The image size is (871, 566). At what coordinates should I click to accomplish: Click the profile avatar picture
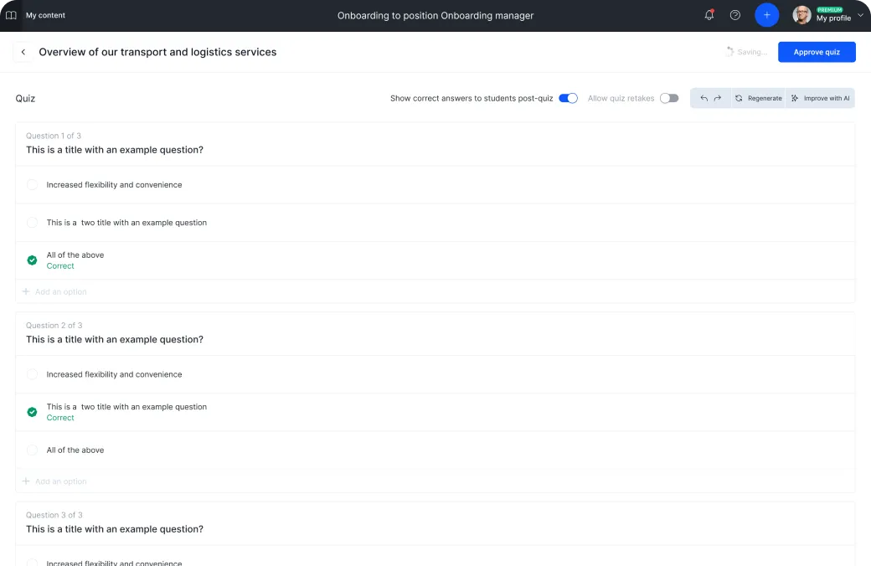(x=801, y=15)
